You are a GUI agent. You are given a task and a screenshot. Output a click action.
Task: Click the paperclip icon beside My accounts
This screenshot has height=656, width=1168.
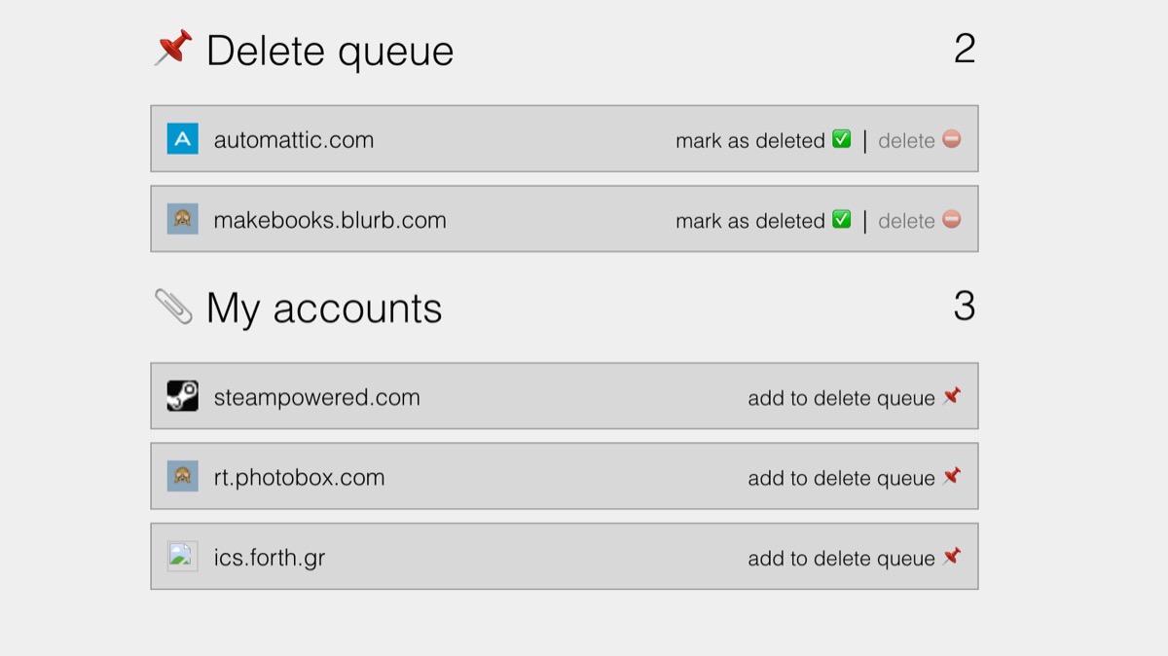pos(173,307)
